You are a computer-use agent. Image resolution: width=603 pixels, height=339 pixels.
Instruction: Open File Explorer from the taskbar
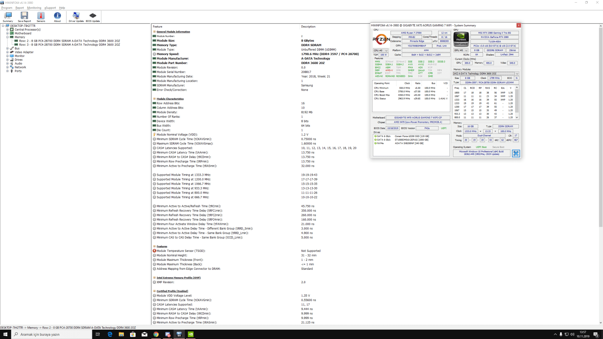(x=121, y=334)
